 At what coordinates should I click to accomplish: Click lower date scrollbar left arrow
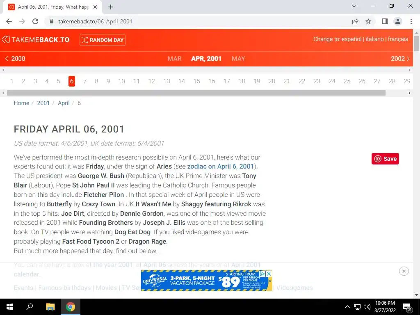(3, 93)
